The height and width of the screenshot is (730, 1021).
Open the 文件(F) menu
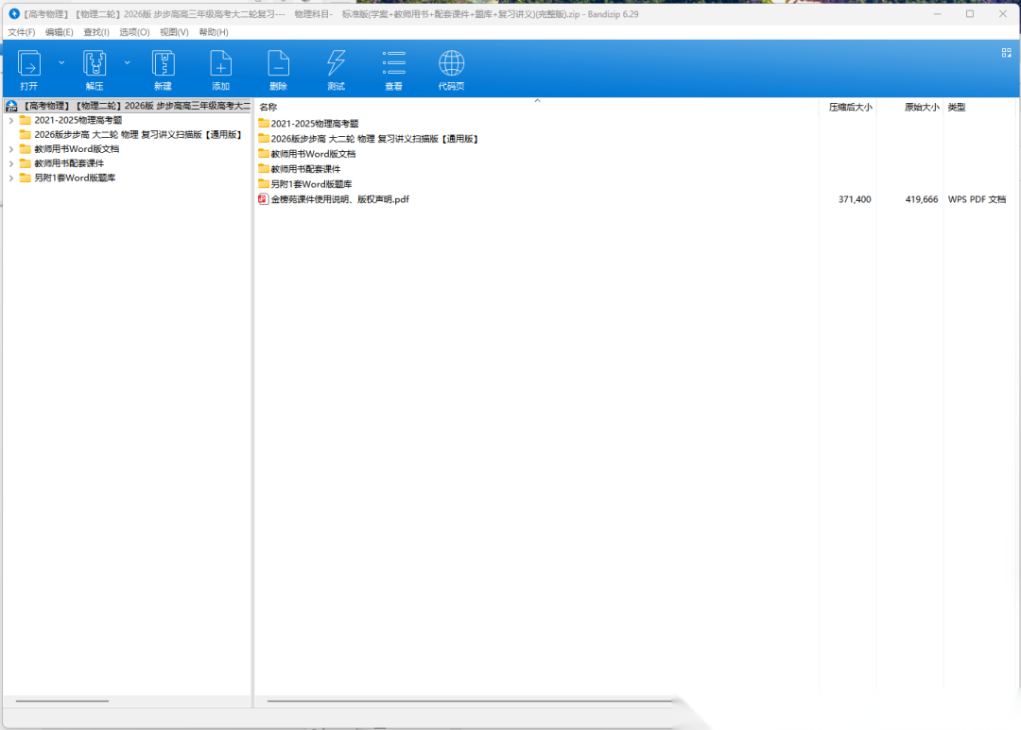(x=21, y=32)
